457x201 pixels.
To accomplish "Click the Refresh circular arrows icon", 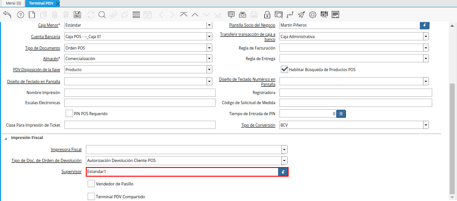I will tap(91, 15).
